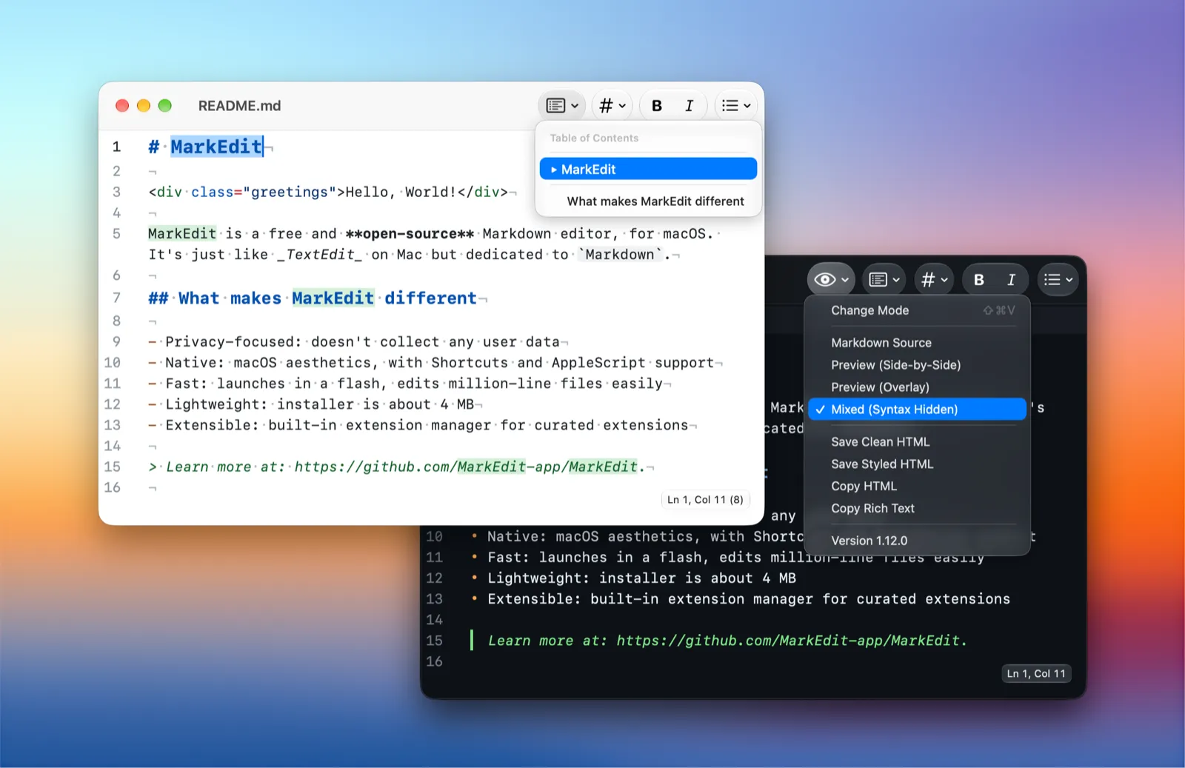This screenshot has width=1185, height=768.
Task: Expand chevron beside the eye icon
Action: pyautogui.click(x=845, y=280)
